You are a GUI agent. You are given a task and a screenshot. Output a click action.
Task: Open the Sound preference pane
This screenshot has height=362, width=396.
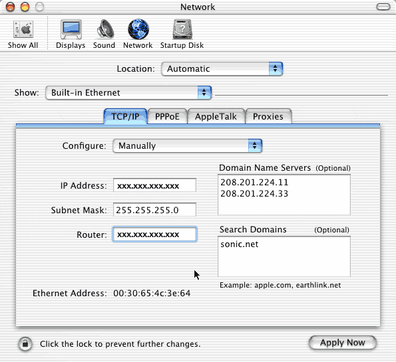coord(104,34)
